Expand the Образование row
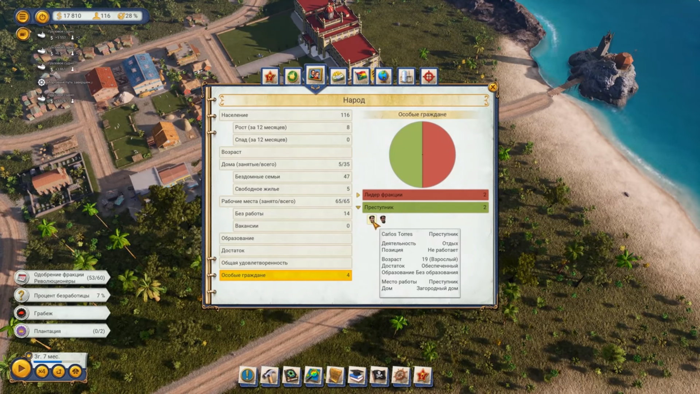 pos(285,238)
